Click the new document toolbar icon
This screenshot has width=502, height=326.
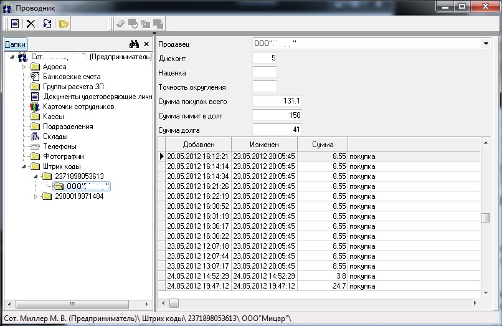click(15, 24)
